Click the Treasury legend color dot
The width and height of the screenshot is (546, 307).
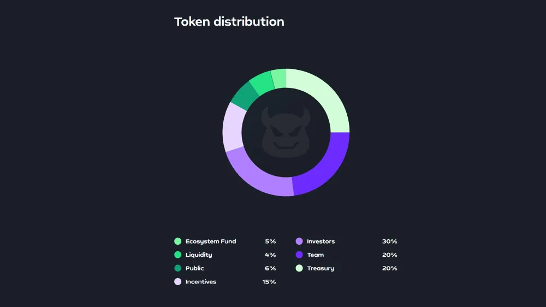[299, 268]
